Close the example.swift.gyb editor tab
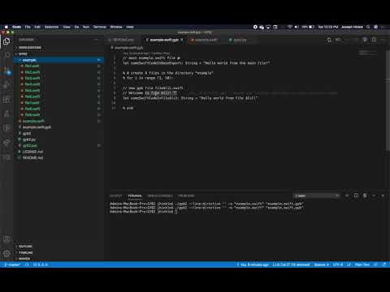This screenshot has height=292, width=390. [x=182, y=40]
